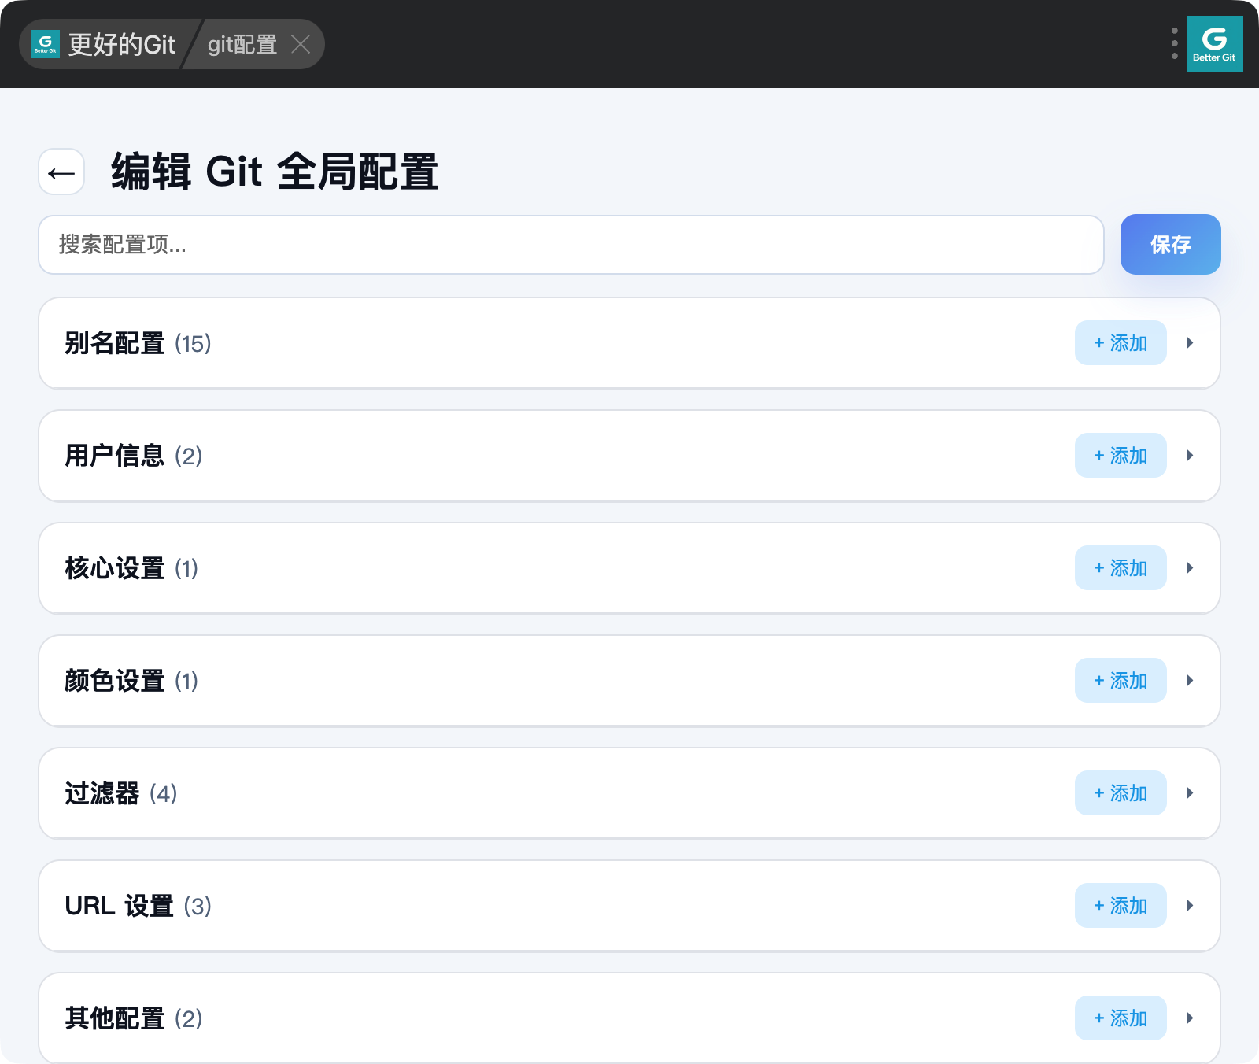Expand the 过滤器 section arrow
The width and height of the screenshot is (1259, 1064).
point(1190,793)
